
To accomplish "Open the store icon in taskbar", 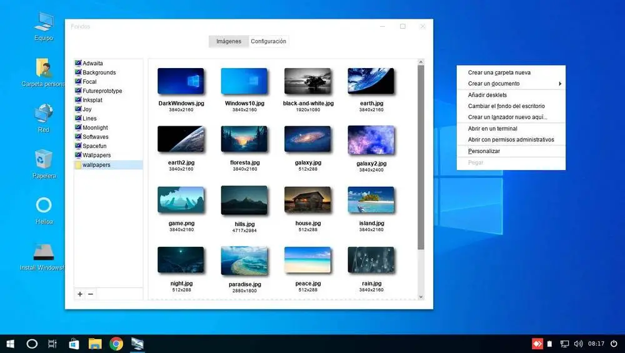I will (x=74, y=344).
